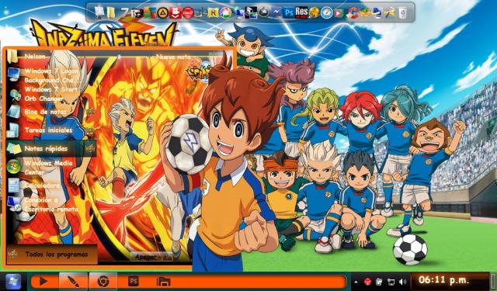
Task: Open the Safari compass icon in the dock
Action: pyautogui.click(x=326, y=13)
